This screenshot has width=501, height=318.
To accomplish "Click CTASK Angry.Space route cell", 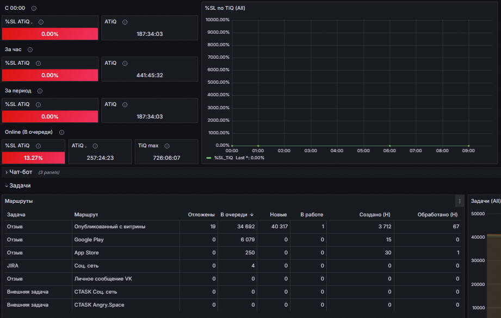I will [x=126, y=305].
